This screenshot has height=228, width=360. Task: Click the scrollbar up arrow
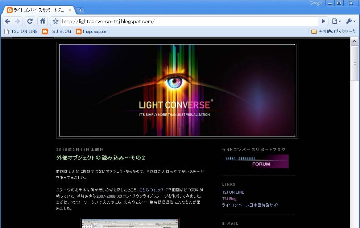coord(355,41)
